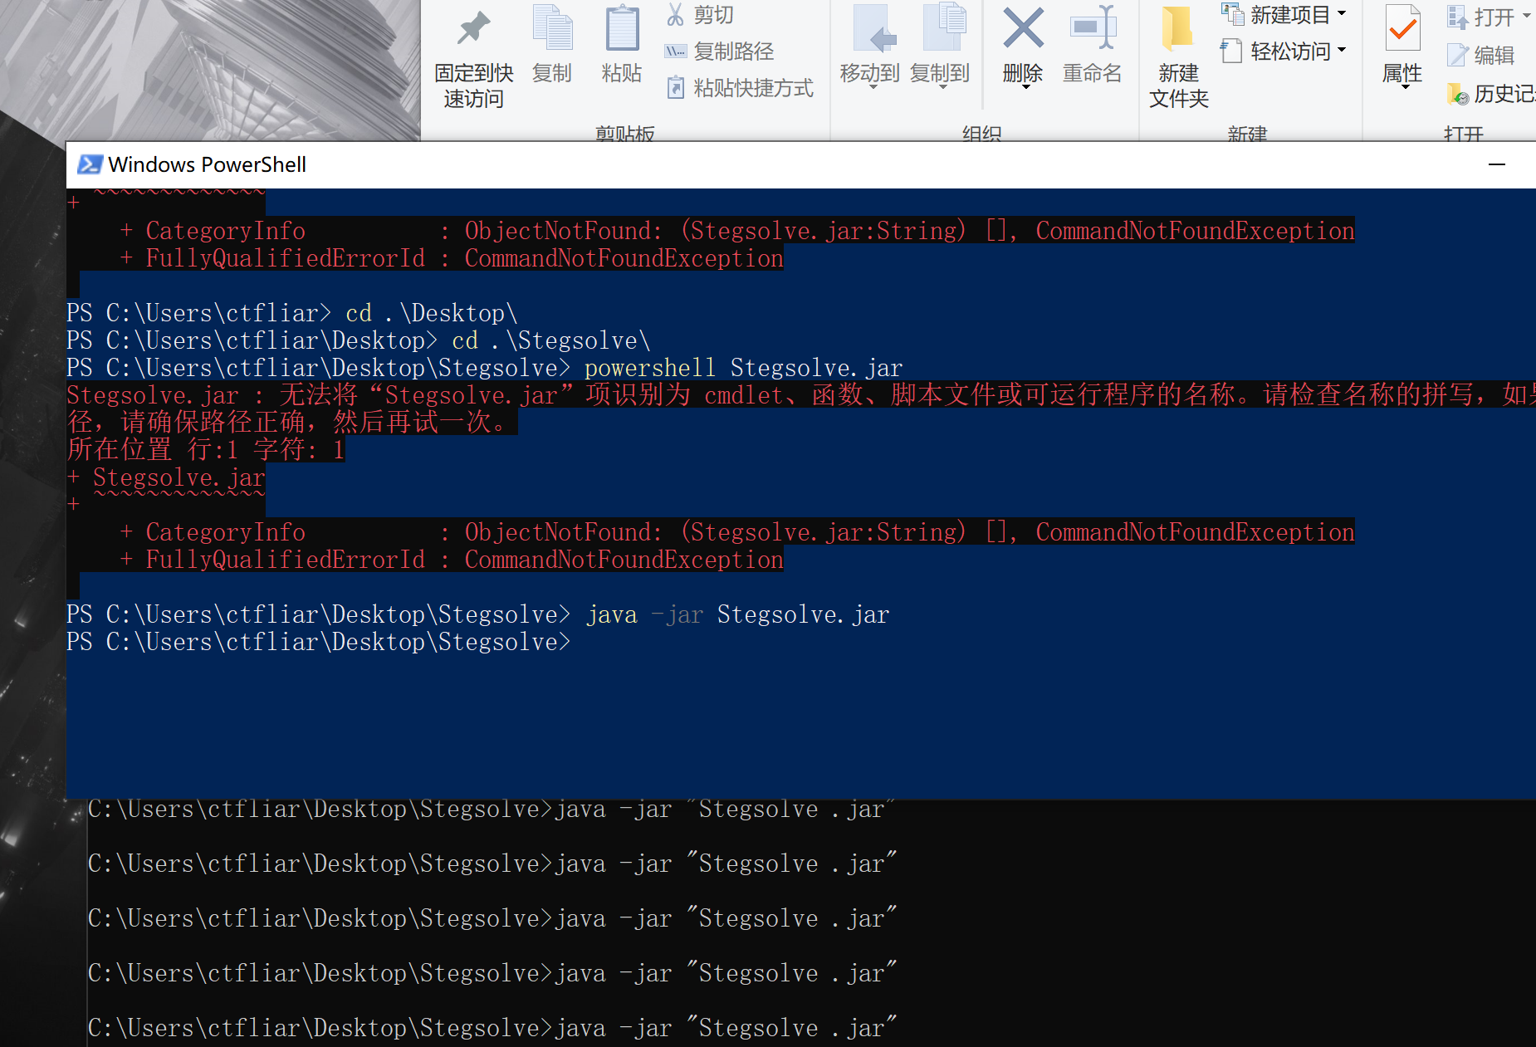Click the error text starting "Stegsolve.jar : 无法将"
This screenshot has width=1536, height=1047.
point(801,394)
